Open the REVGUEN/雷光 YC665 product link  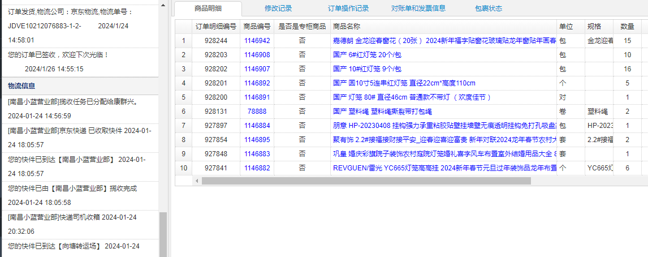[444, 168]
